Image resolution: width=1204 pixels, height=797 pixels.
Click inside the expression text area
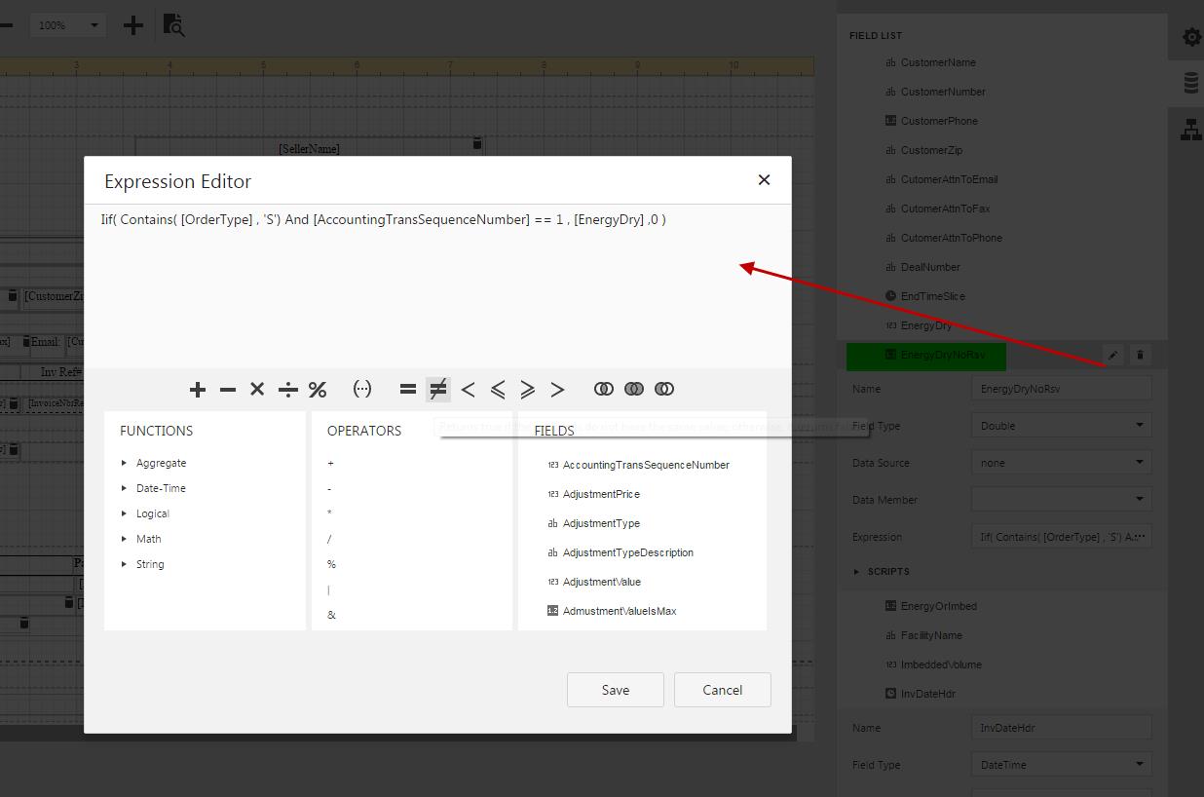point(438,292)
